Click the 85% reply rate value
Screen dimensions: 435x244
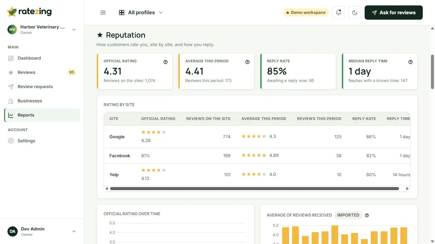277,72
